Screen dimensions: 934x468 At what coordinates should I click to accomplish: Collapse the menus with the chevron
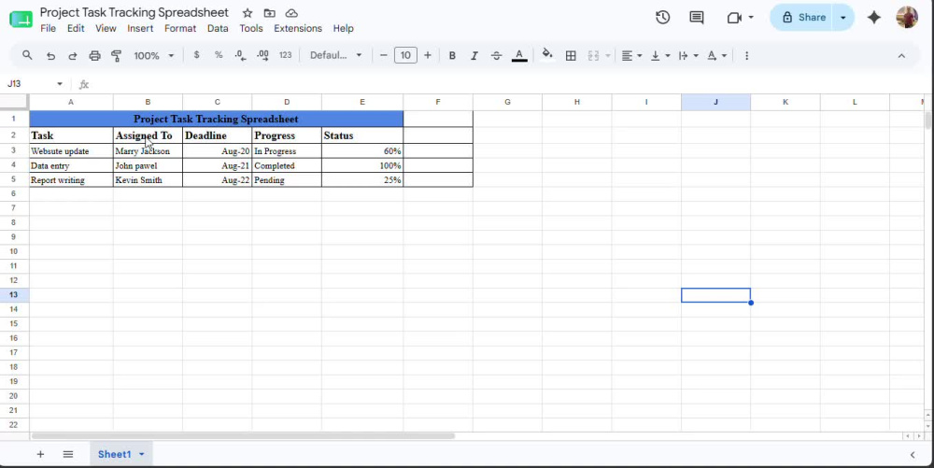coord(901,55)
